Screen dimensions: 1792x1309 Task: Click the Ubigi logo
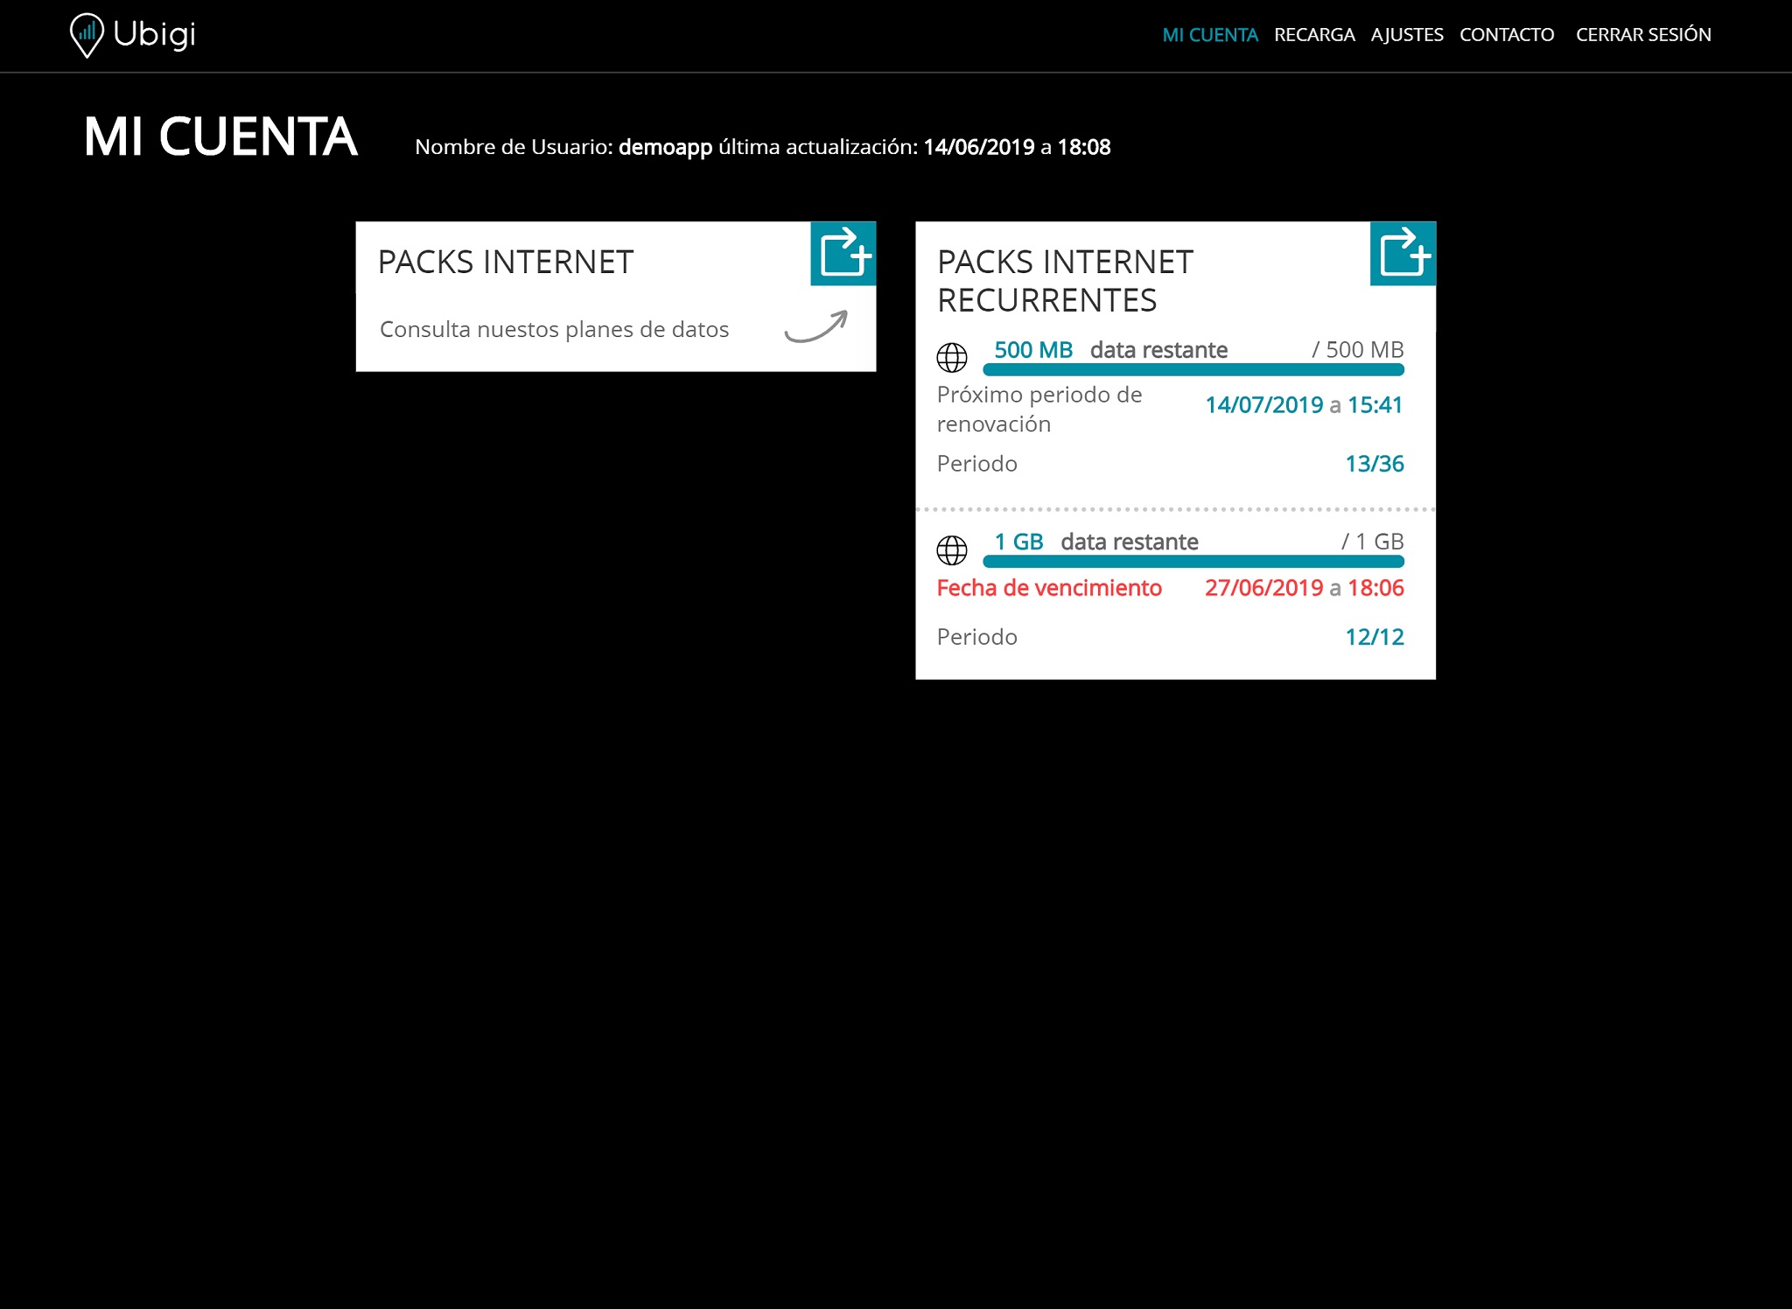133,35
